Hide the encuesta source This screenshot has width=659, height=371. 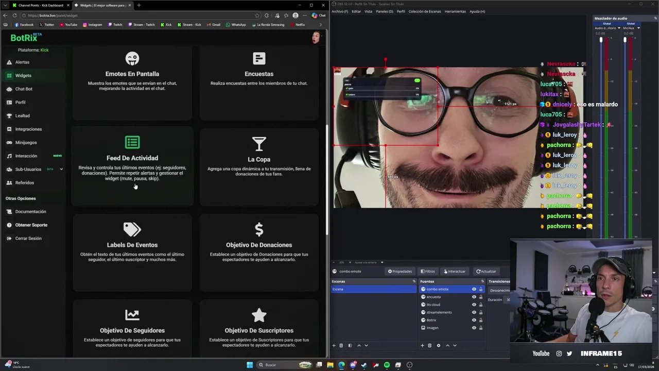point(474,297)
